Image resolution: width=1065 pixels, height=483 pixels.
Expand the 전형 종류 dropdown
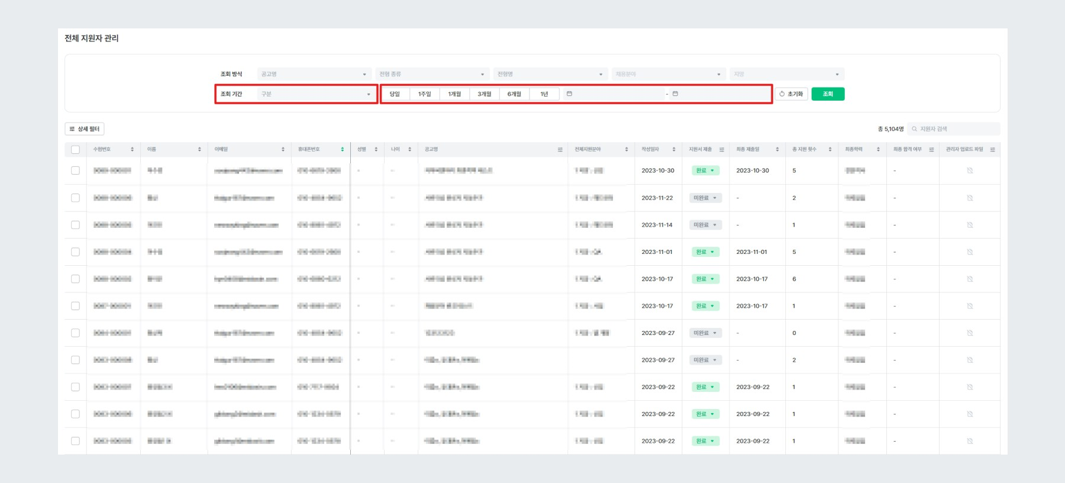[432, 74]
